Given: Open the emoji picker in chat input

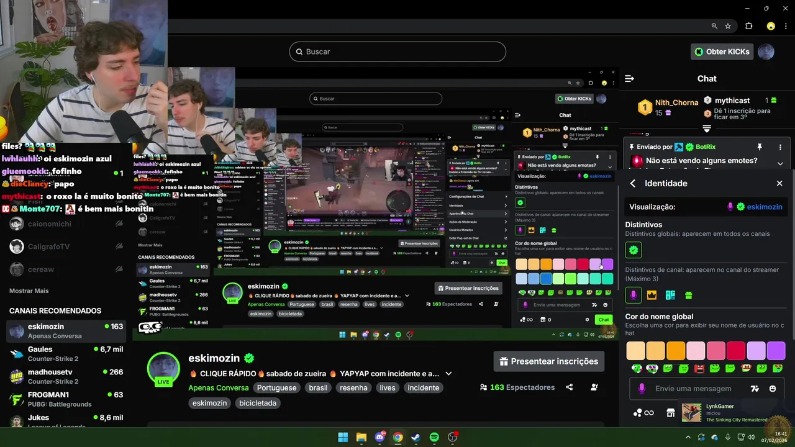Looking at the screenshot, I should coord(773,389).
